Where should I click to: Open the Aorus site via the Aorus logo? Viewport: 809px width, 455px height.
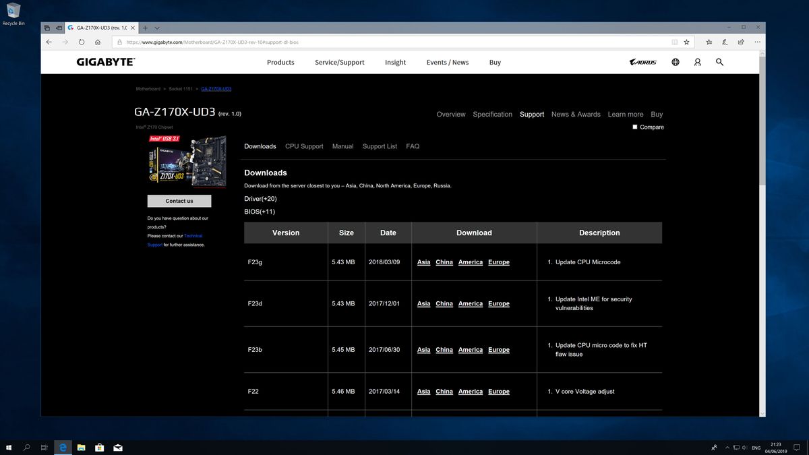pyautogui.click(x=643, y=61)
